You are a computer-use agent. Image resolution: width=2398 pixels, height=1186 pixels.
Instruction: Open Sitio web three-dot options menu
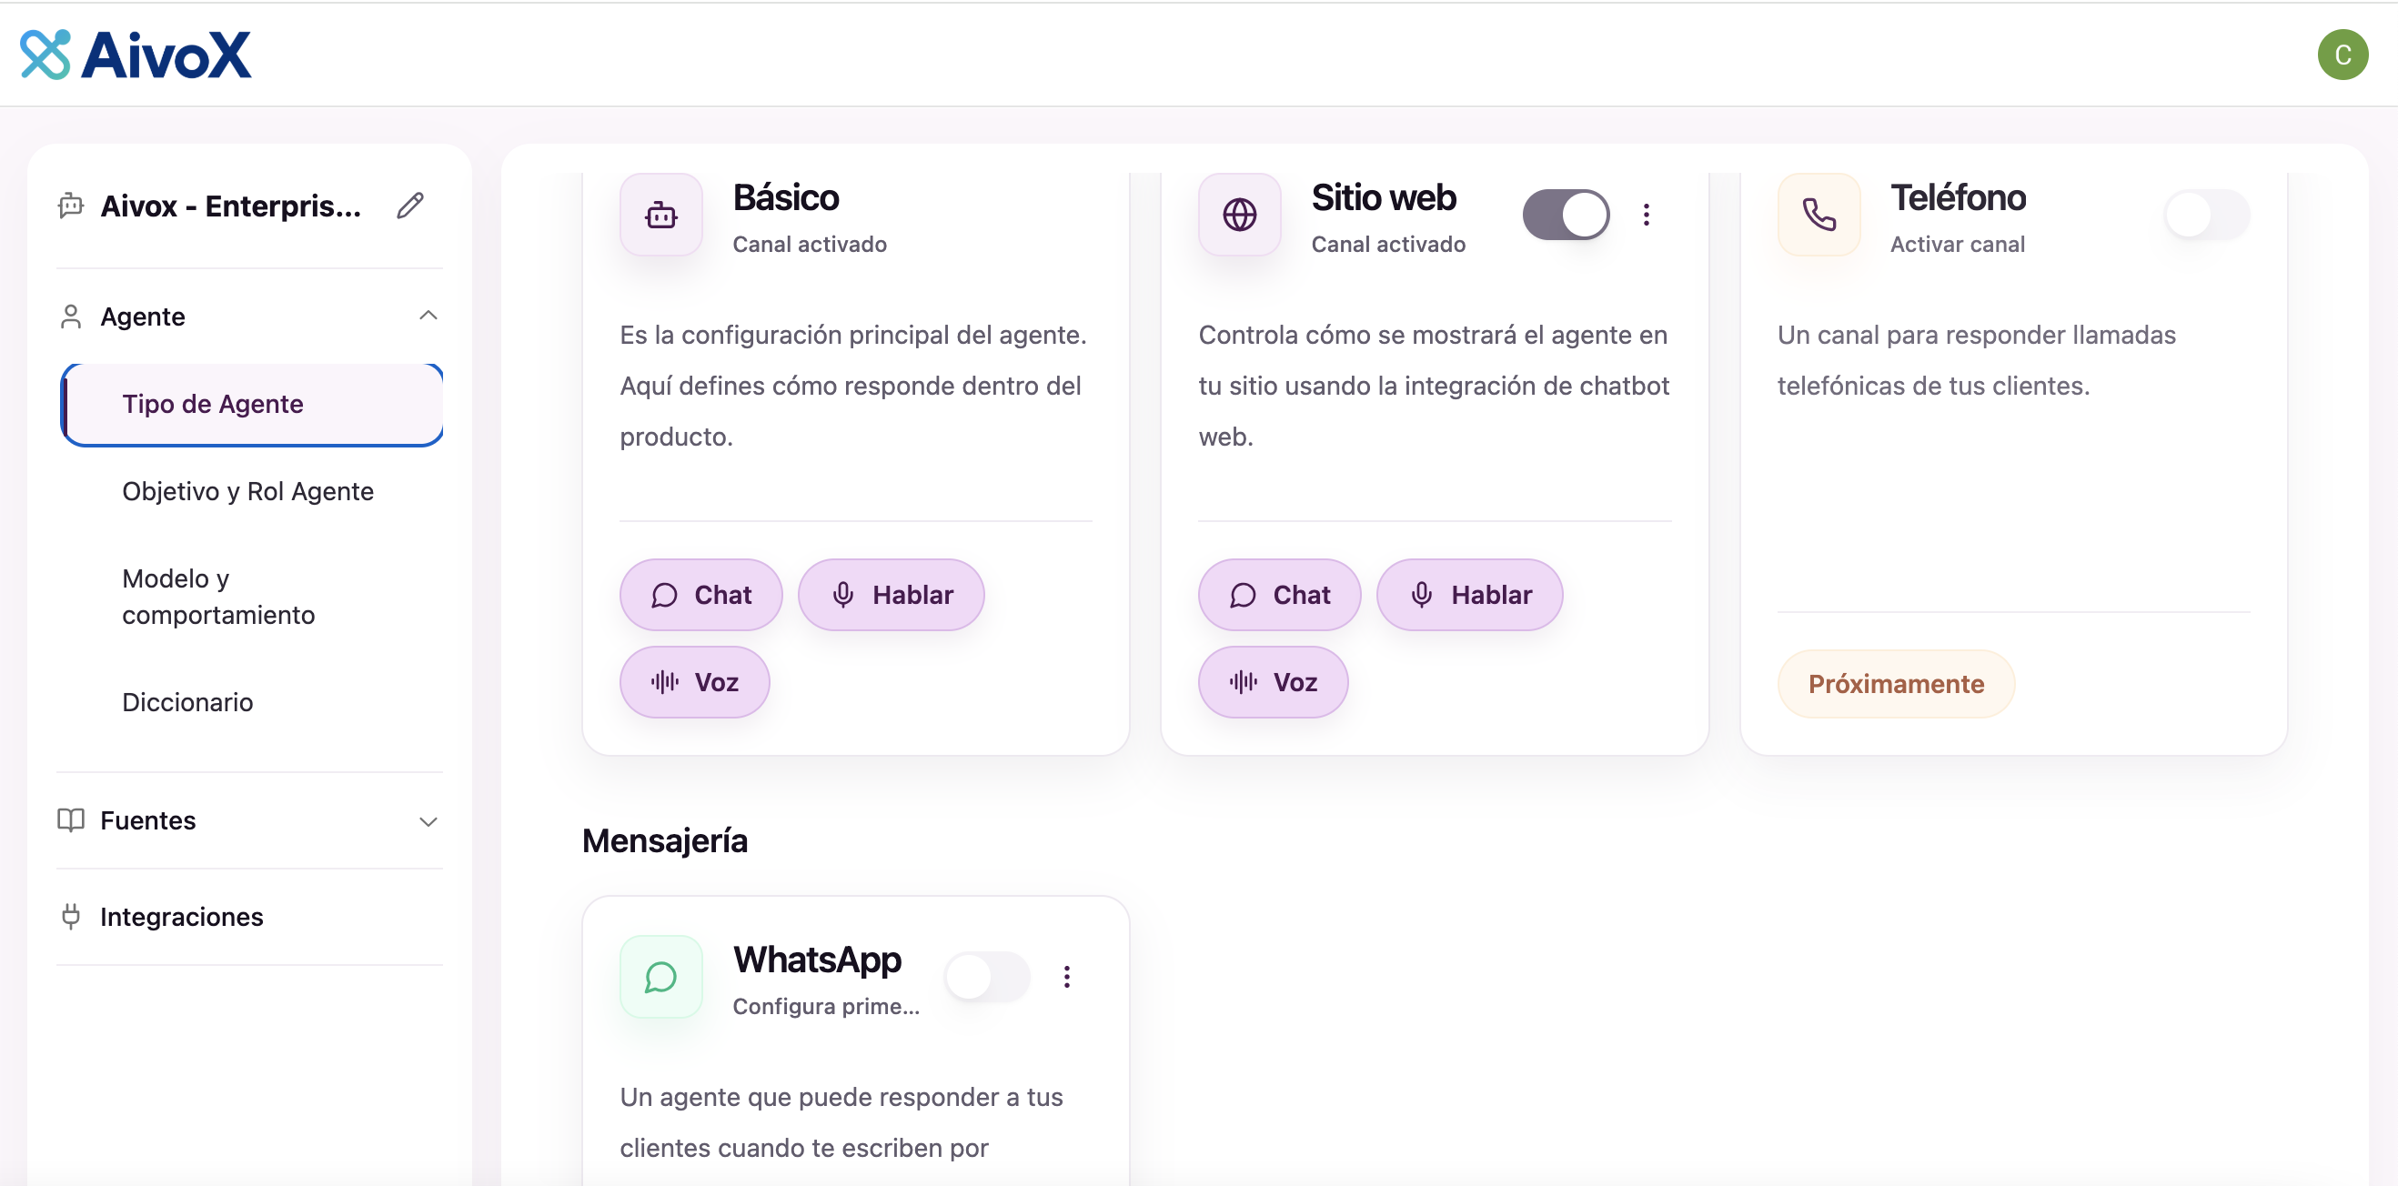click(1647, 215)
